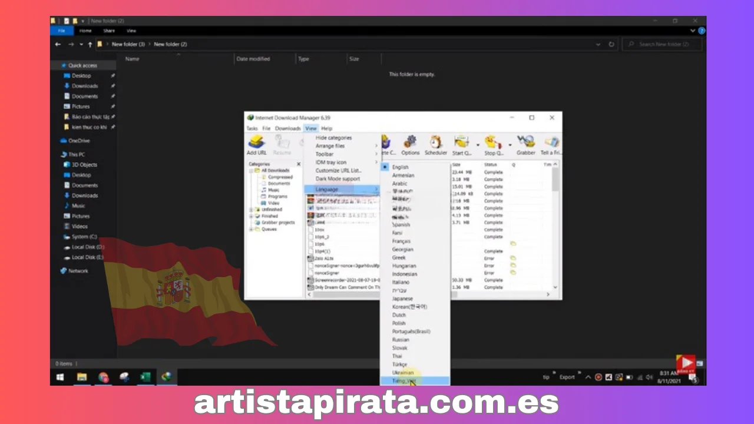The width and height of the screenshot is (754, 424).
Task: Close the Categories panel with X
Action: point(299,164)
